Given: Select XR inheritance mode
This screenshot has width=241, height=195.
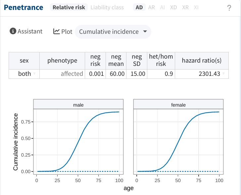Looking at the screenshot, I should [185, 7].
